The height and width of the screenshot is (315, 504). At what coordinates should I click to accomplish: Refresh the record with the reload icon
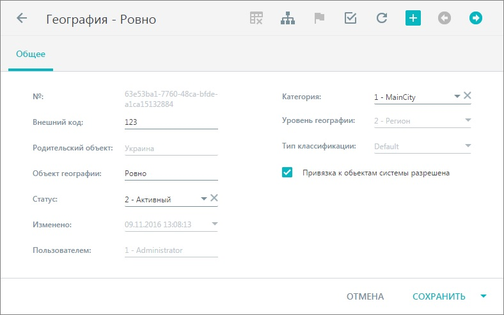click(382, 18)
